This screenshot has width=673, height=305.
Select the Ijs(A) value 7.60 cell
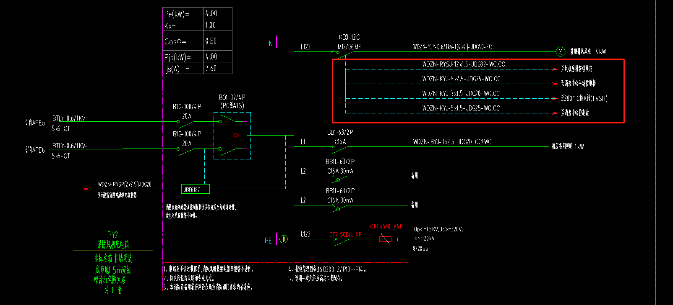pos(218,68)
